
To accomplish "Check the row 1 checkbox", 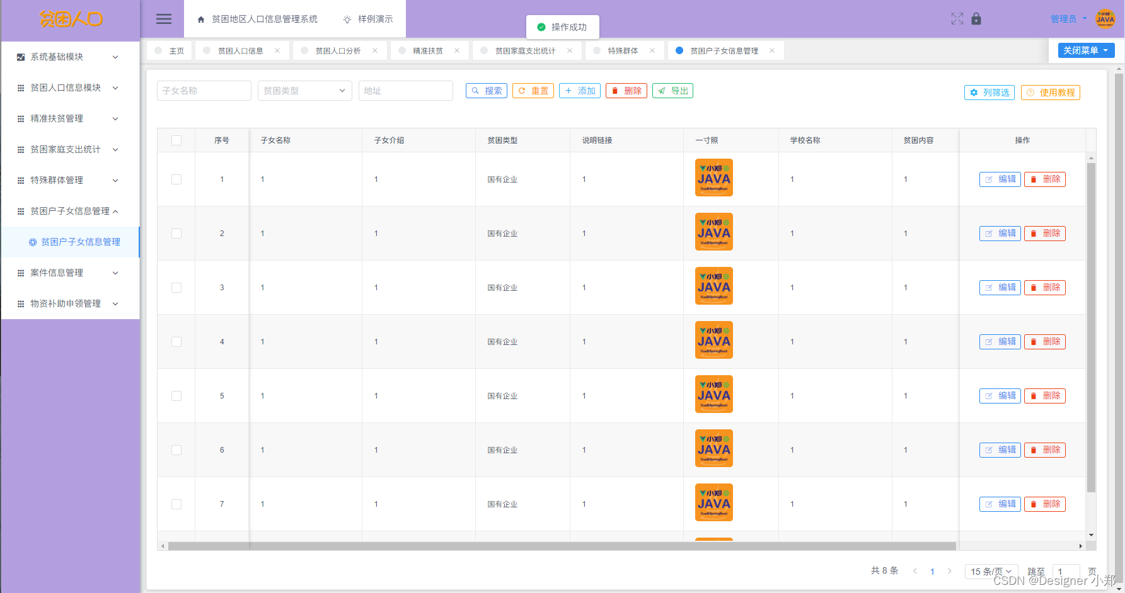I will 176,179.
